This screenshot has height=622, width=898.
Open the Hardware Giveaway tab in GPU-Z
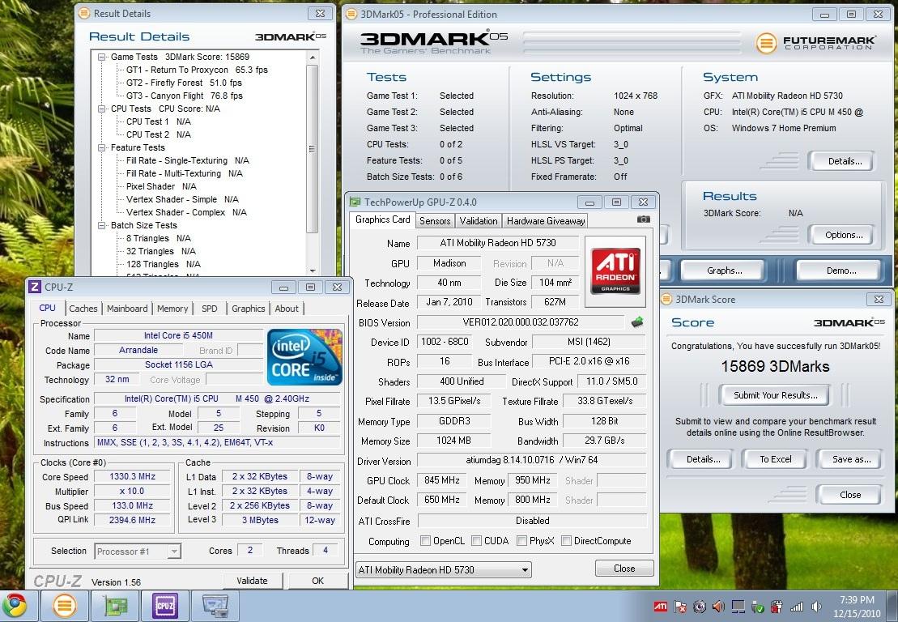[x=546, y=221]
